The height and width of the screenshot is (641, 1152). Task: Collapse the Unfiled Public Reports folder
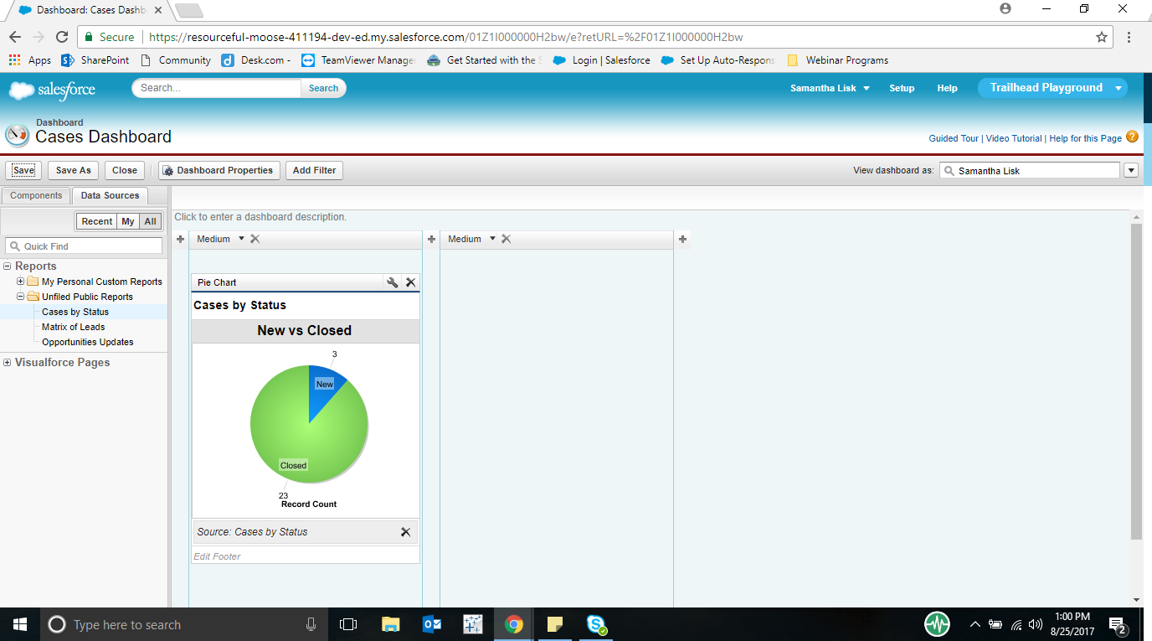point(21,297)
